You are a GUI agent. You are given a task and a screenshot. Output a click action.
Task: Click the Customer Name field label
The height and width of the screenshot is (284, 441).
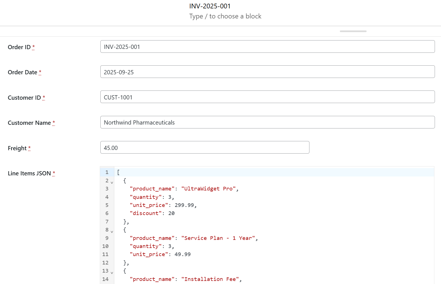29,123
